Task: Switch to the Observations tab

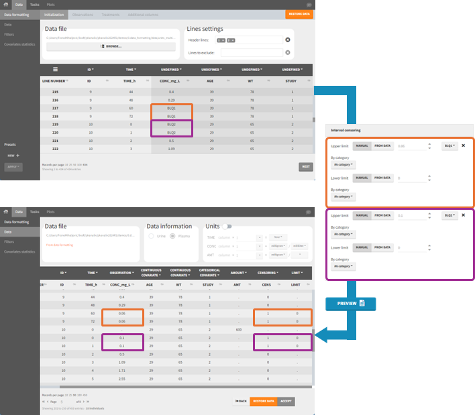Action: 83,14
